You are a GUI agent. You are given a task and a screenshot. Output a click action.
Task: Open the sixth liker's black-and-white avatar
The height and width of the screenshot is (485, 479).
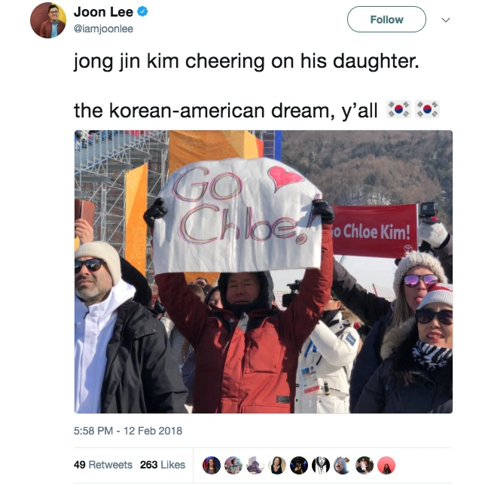321,465
